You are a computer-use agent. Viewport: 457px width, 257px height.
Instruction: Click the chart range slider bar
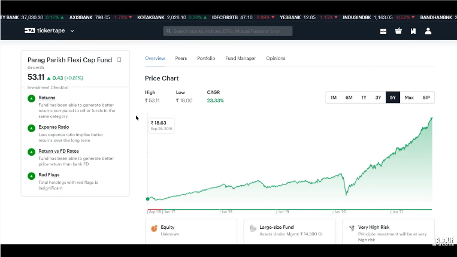[290, 209]
